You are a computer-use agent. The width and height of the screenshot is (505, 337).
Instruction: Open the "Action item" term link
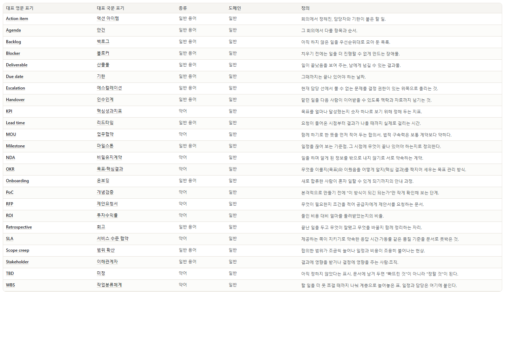coord(17,19)
